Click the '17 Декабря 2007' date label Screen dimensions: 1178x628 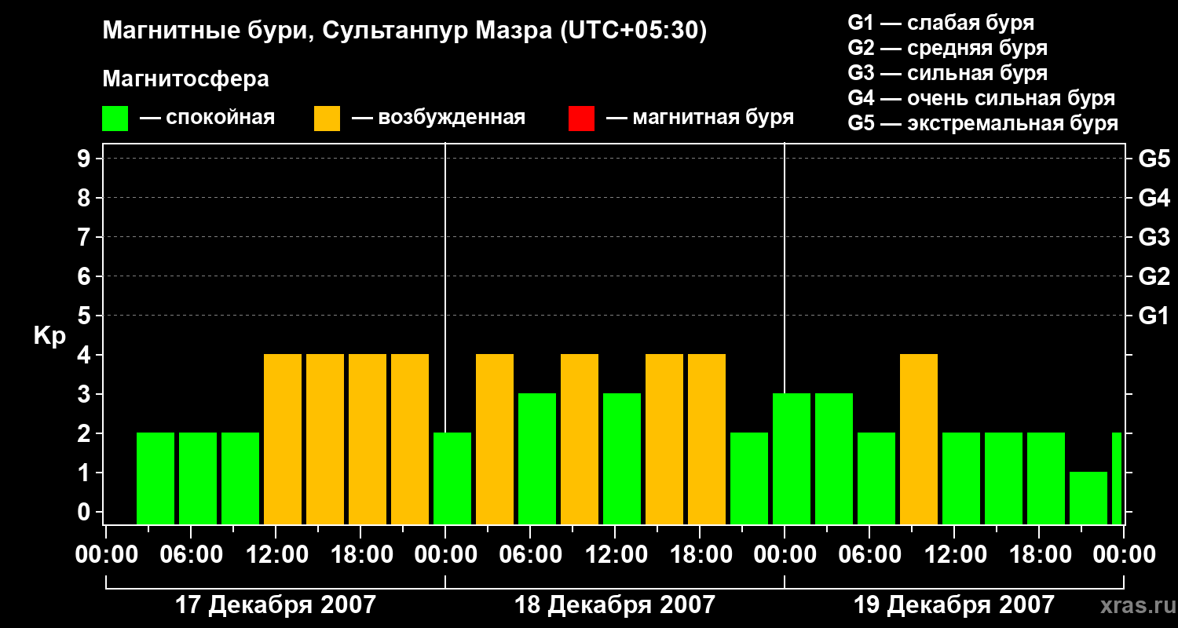coord(275,605)
